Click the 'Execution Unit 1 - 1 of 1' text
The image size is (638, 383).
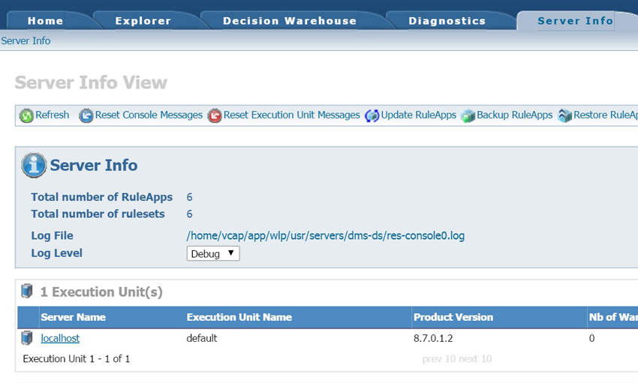[77, 359]
